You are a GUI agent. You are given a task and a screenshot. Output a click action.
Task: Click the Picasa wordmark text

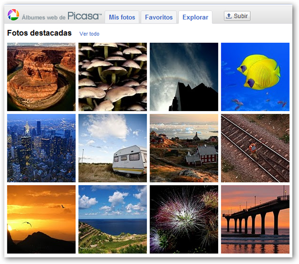pyautogui.click(x=84, y=16)
